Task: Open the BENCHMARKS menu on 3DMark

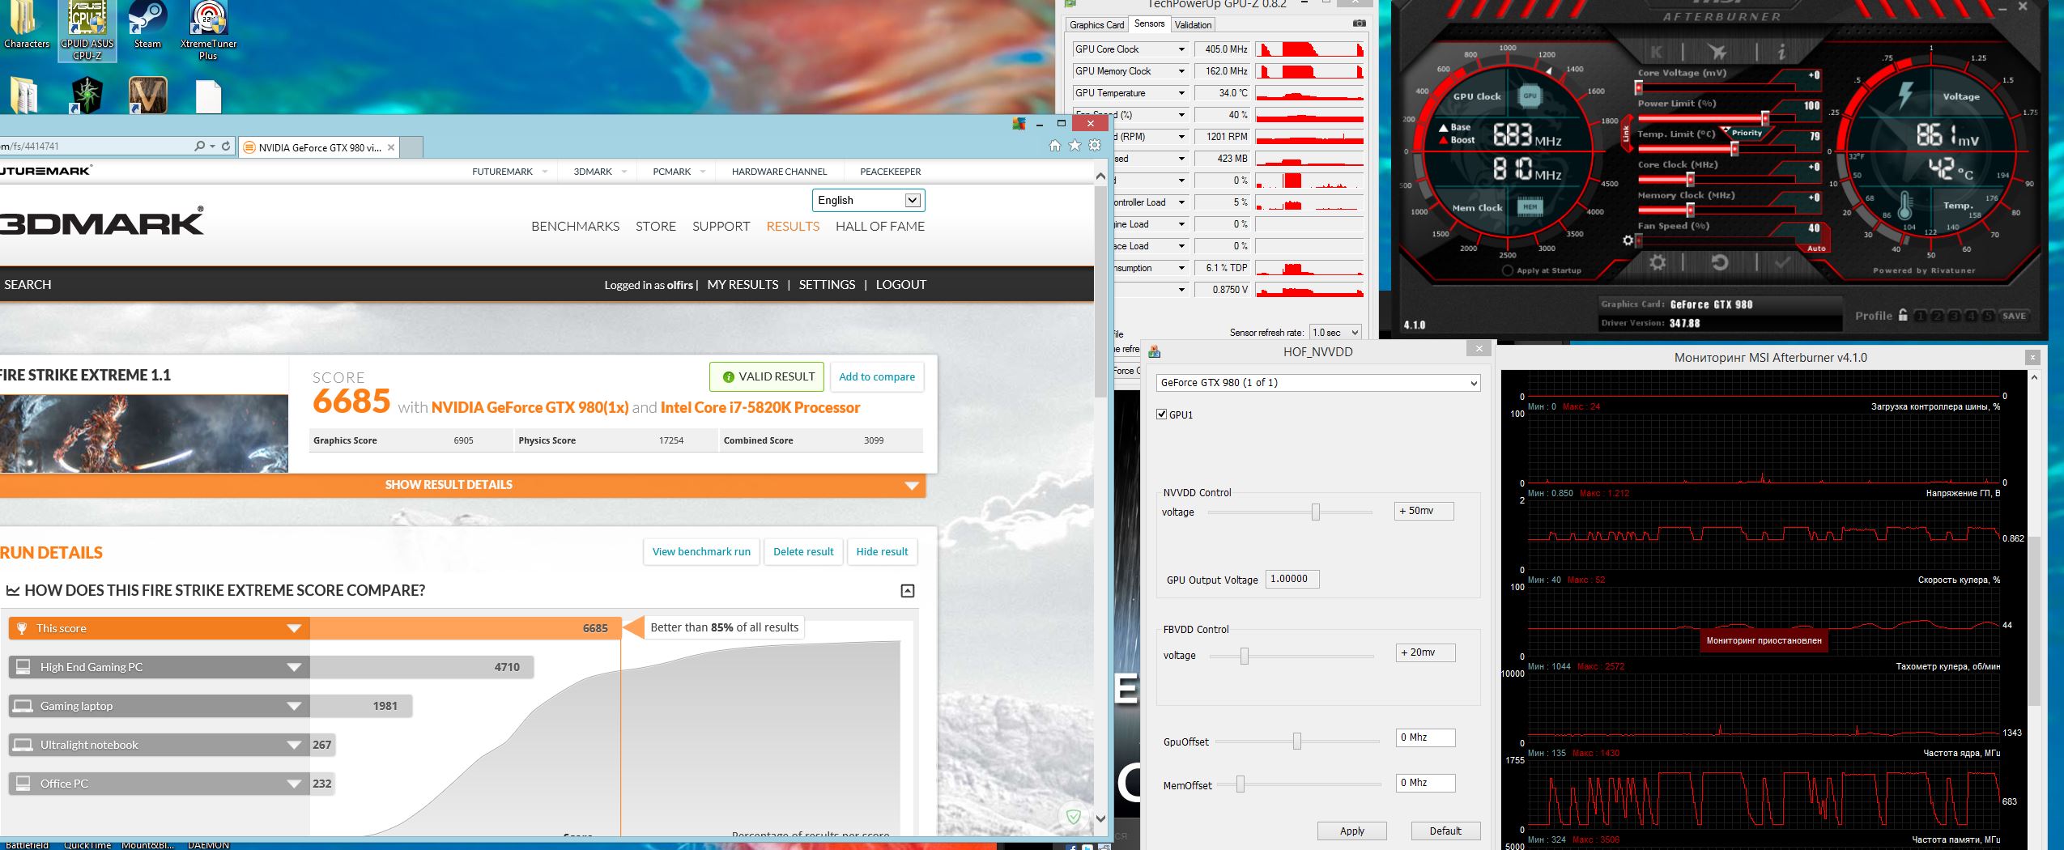Action: pos(575,227)
